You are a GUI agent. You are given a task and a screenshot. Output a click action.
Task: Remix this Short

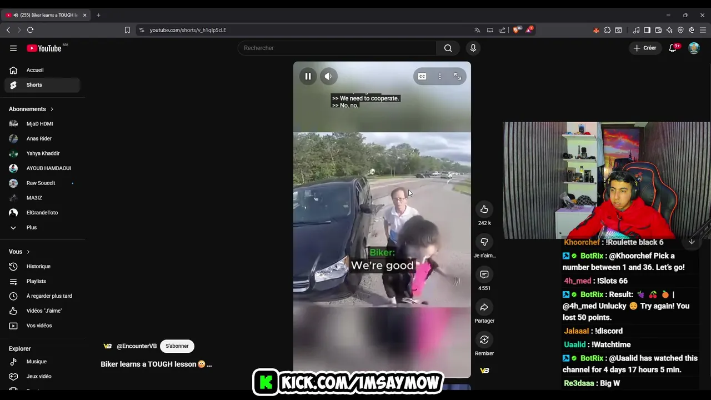click(484, 339)
